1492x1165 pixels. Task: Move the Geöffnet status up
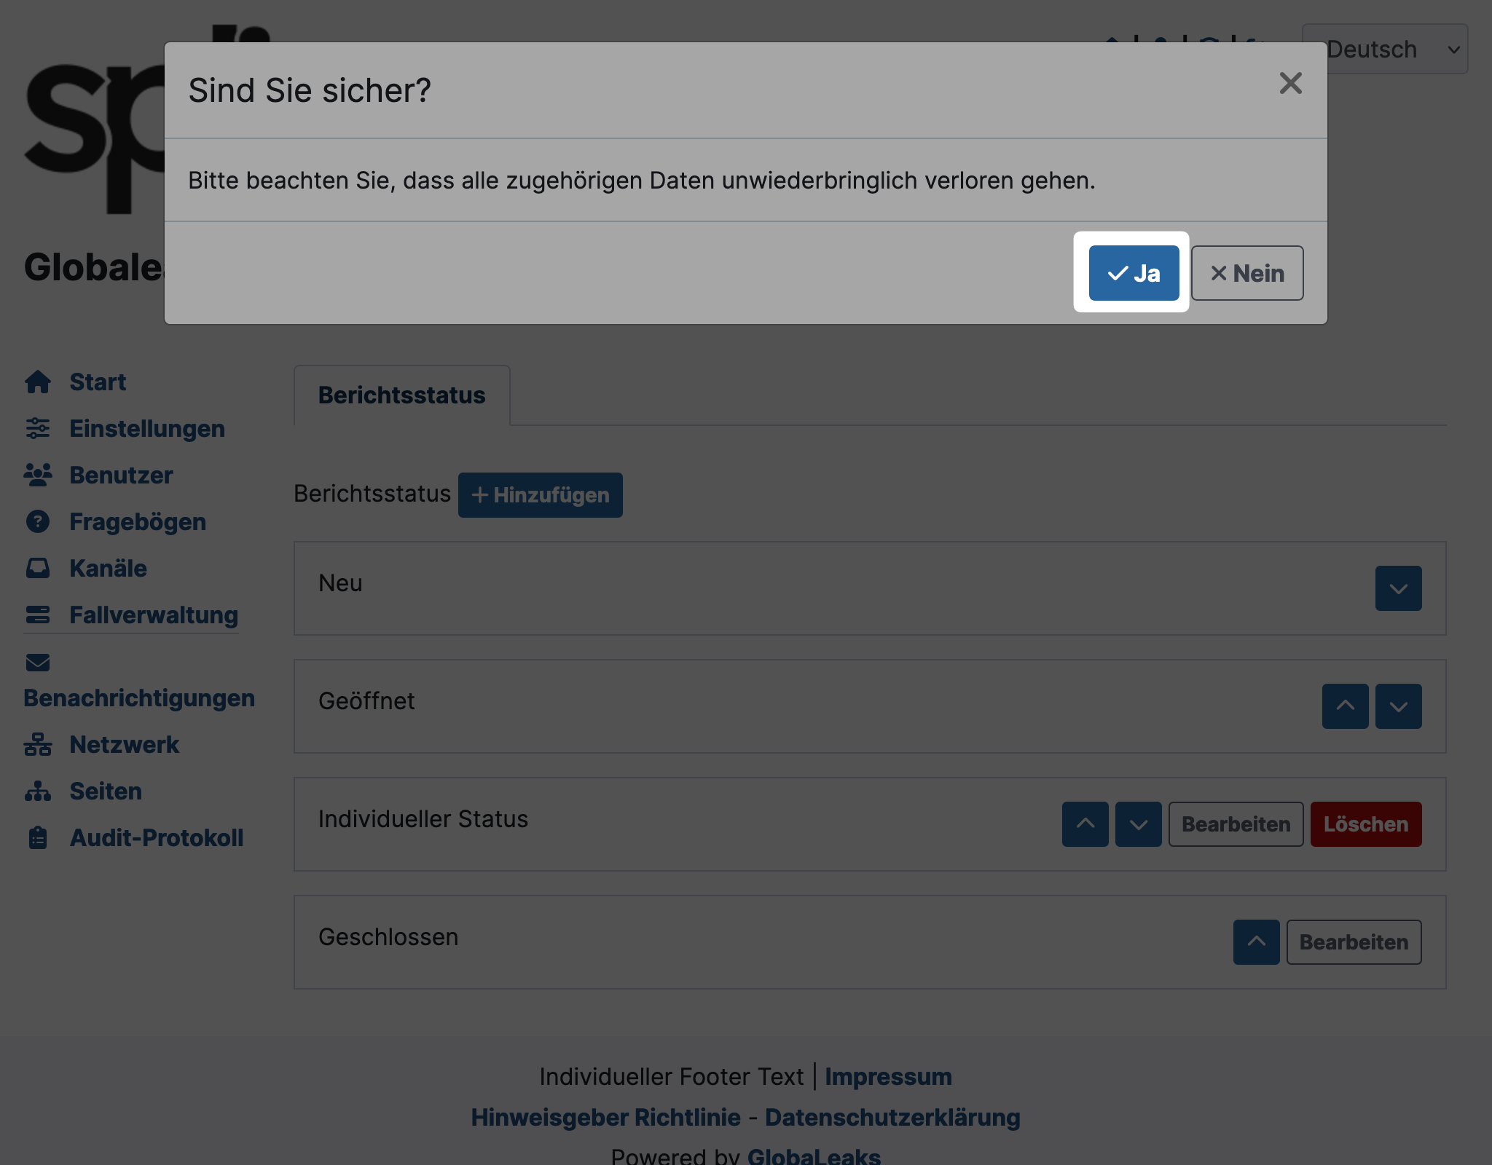click(1345, 706)
